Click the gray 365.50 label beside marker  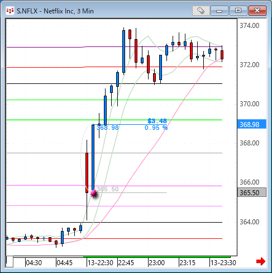(x=108, y=189)
